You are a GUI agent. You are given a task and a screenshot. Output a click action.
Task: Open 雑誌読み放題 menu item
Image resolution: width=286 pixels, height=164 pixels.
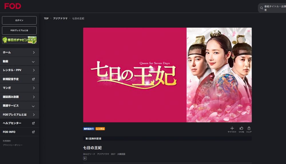point(19,97)
